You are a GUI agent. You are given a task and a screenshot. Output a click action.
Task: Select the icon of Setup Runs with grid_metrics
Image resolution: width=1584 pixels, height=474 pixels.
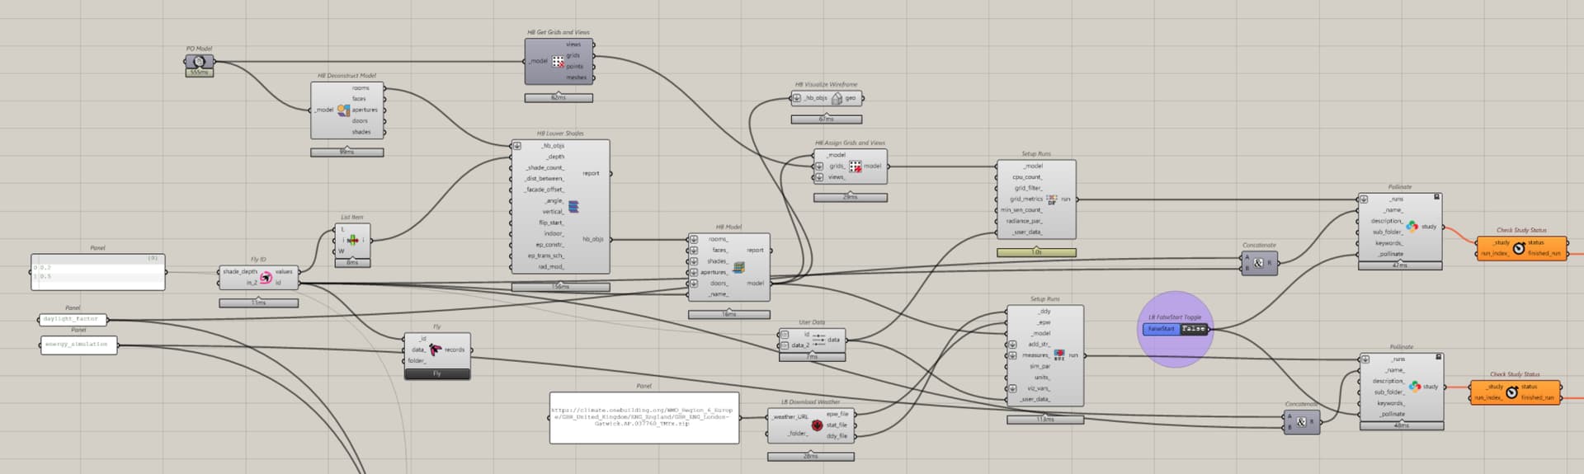(1052, 199)
